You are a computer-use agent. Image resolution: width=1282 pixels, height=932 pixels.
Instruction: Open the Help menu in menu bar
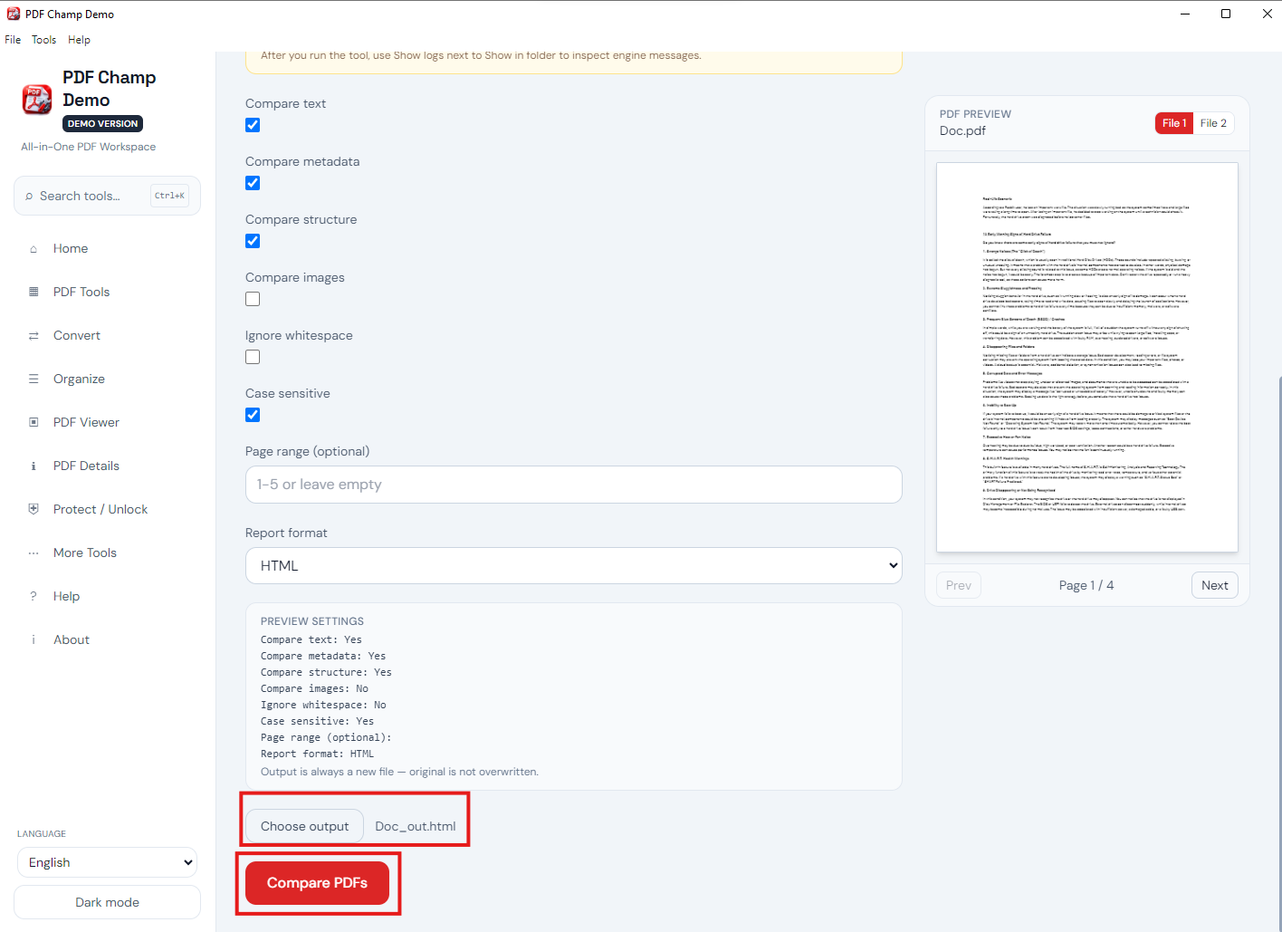coord(79,40)
